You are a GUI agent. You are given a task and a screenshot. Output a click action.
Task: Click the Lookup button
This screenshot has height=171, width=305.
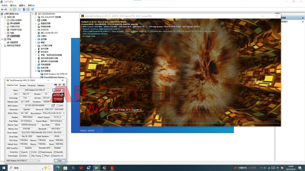(58, 90)
